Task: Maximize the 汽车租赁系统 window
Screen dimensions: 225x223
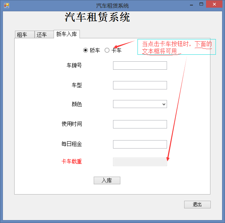Action: point(201,4)
